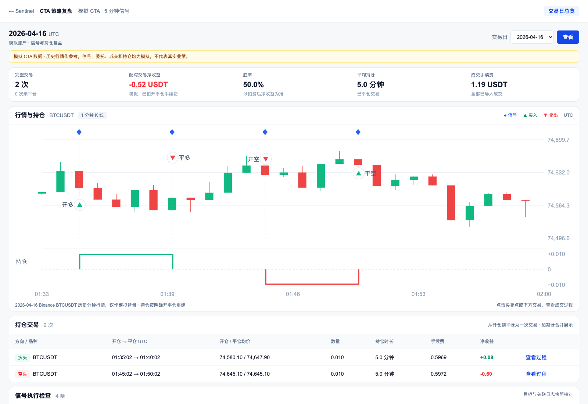Click the 1 分钟 K 线 interval tag
This screenshot has width=588, height=404.
[x=92, y=115]
